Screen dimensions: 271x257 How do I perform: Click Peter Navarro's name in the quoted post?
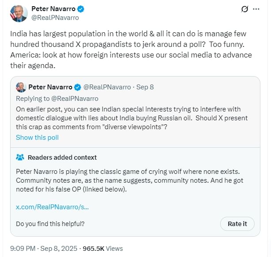point(50,87)
